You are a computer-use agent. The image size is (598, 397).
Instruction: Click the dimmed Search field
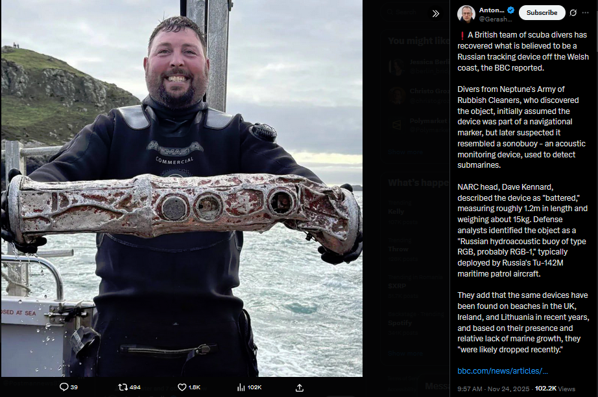point(406,12)
